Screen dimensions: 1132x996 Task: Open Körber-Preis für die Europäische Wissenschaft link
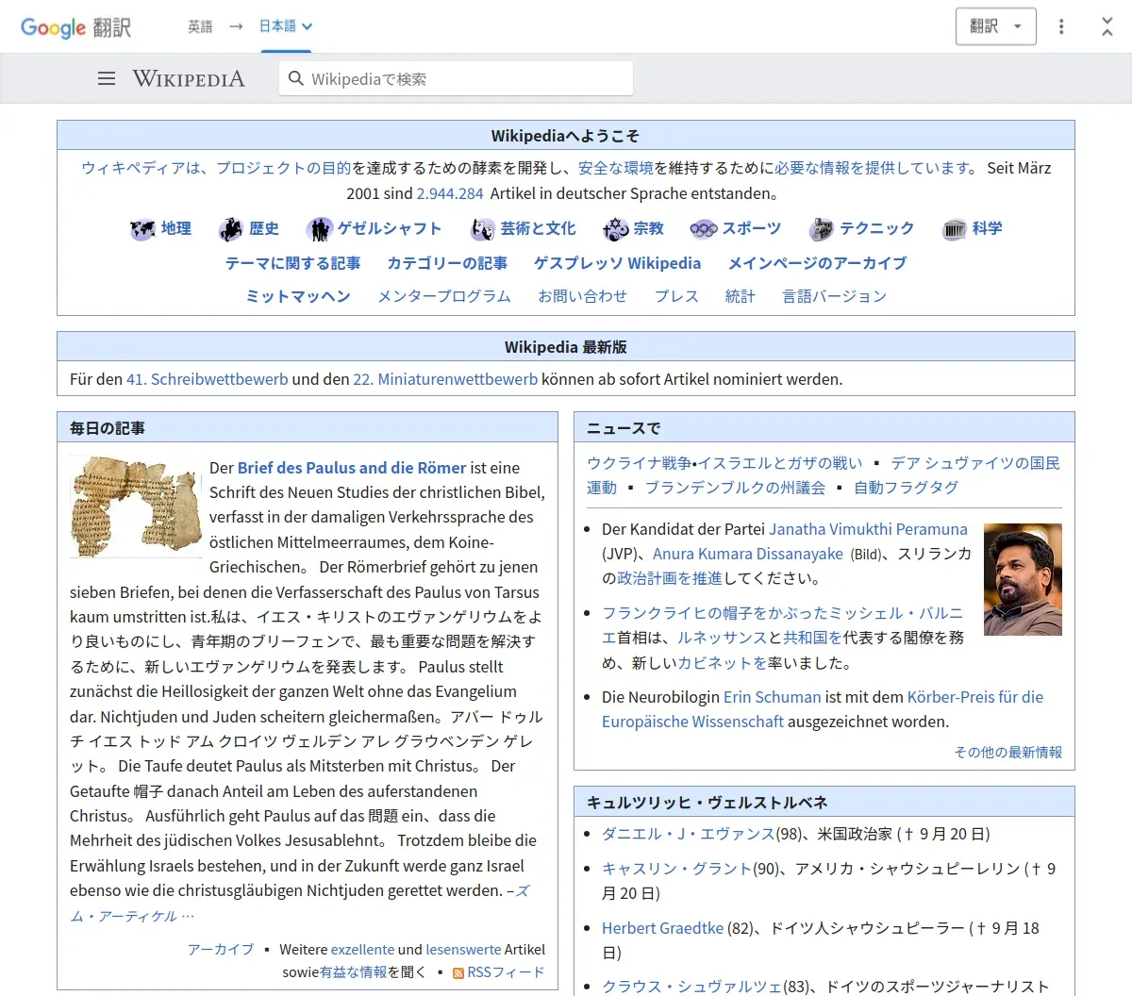click(823, 709)
